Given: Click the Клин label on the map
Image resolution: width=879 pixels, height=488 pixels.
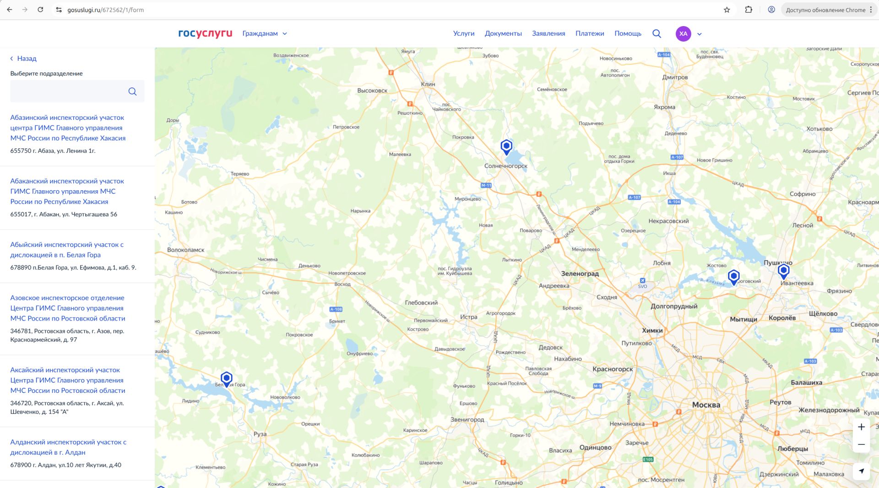Looking at the screenshot, I should point(428,84).
